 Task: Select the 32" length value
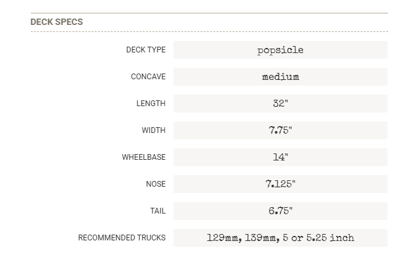(280, 104)
